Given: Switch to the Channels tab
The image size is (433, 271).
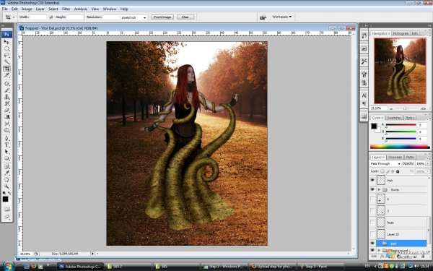Looking at the screenshot, I should [395, 157].
